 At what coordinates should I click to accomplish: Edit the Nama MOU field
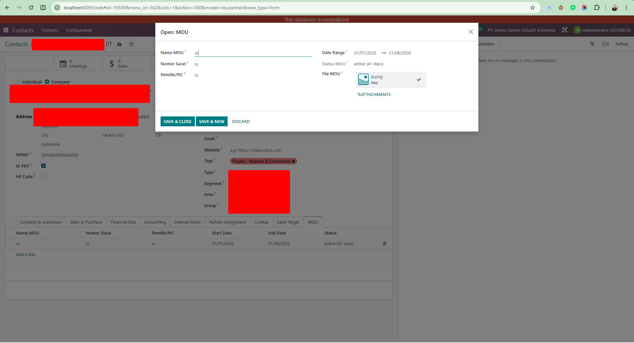pyautogui.click(x=253, y=53)
